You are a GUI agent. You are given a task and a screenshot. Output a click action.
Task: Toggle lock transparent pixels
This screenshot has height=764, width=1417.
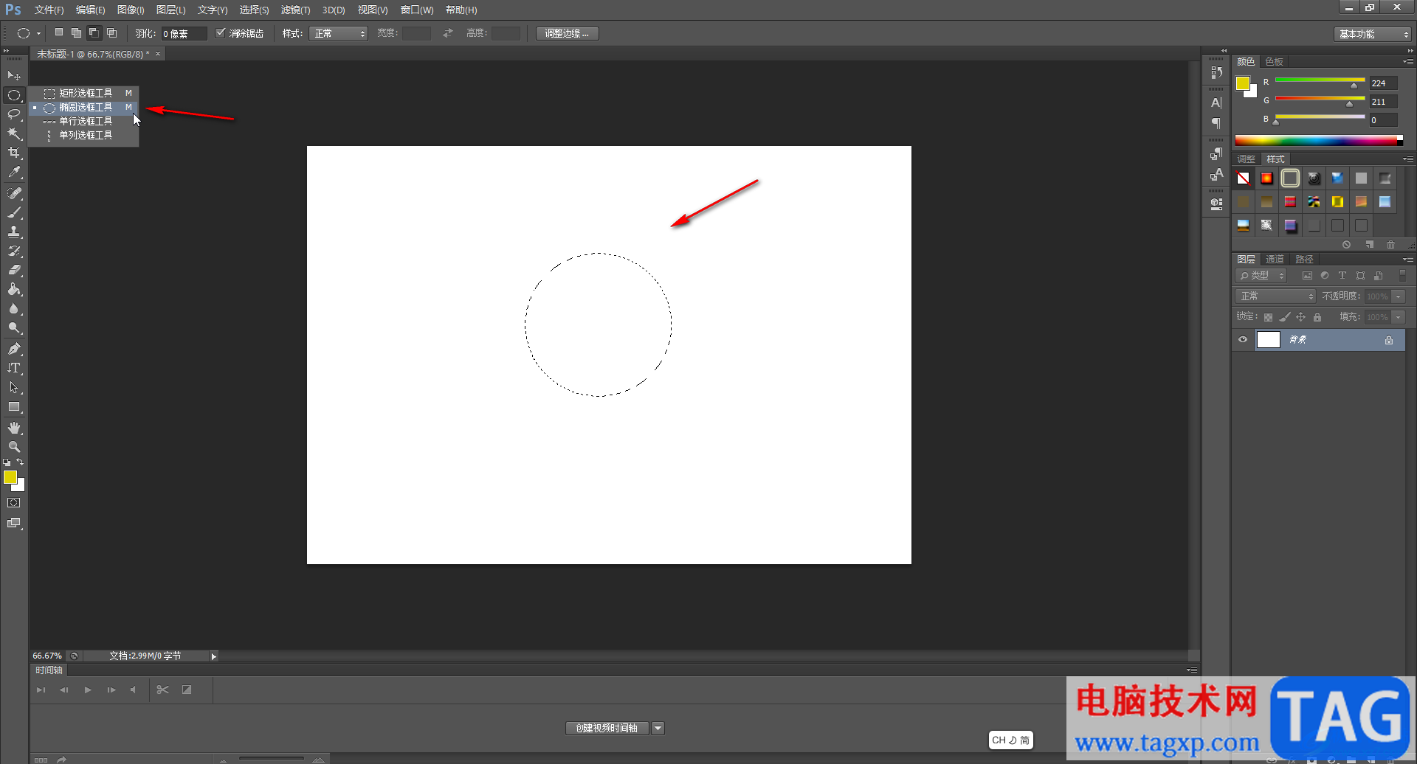1268,317
